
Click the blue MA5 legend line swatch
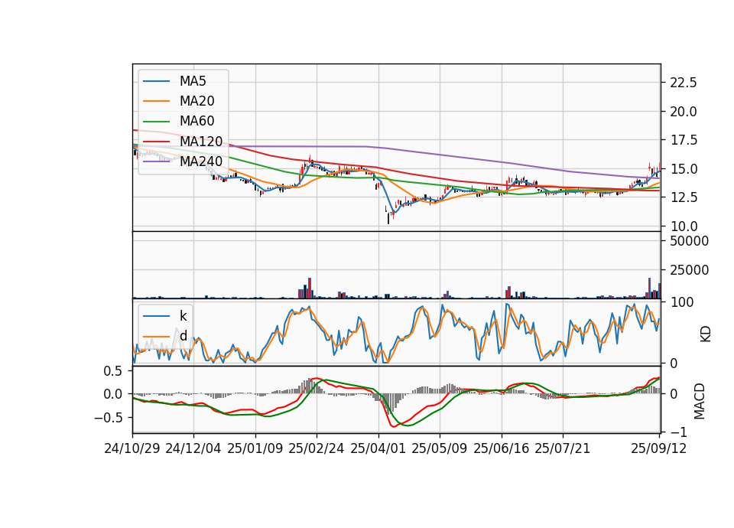tap(156, 81)
